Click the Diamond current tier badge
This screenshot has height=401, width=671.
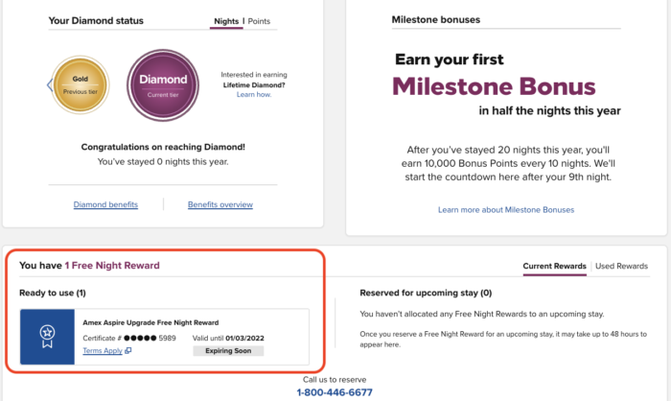163,84
